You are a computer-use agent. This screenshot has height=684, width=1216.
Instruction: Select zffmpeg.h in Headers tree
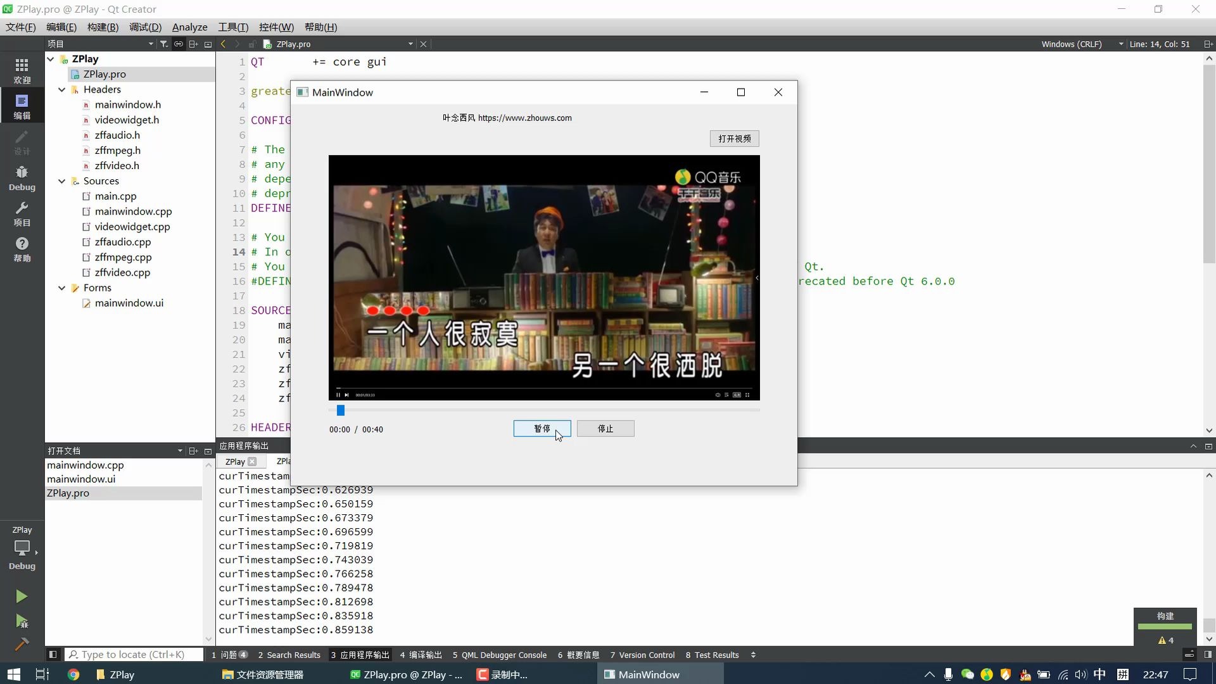117,150
